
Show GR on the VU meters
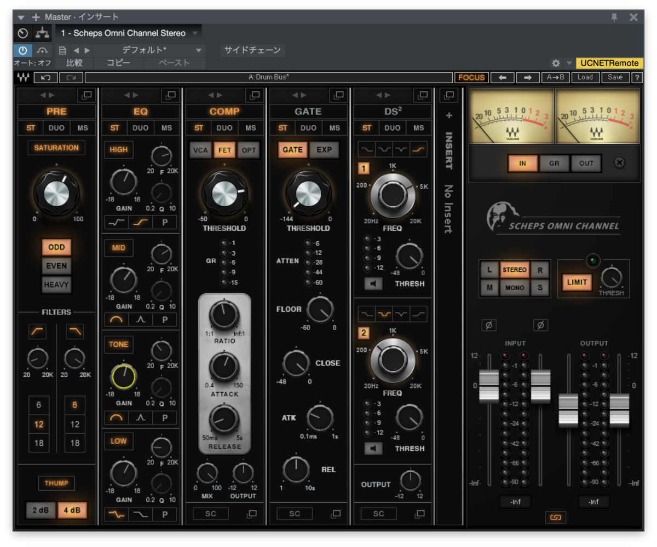[554, 163]
